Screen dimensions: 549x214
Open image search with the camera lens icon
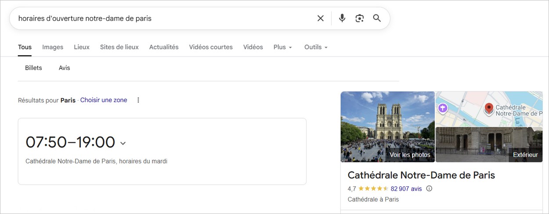[360, 18]
